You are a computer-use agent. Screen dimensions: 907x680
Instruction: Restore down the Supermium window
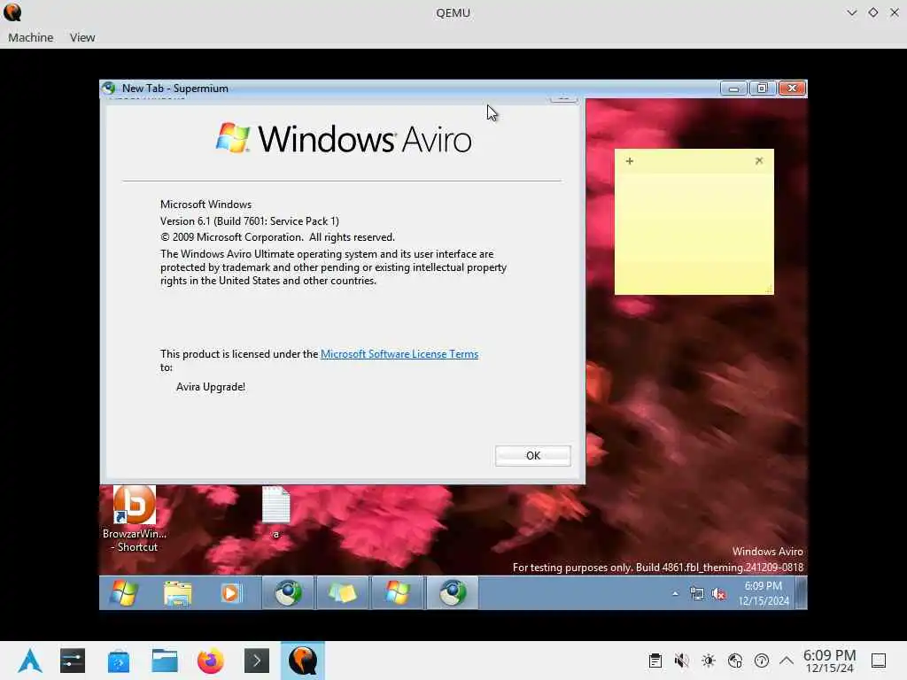763,89
